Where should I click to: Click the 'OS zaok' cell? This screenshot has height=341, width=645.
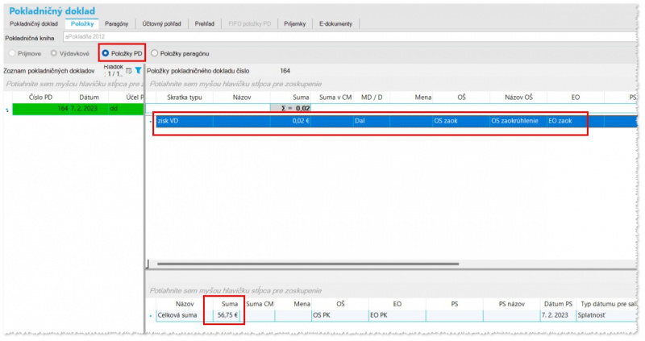(x=461, y=122)
